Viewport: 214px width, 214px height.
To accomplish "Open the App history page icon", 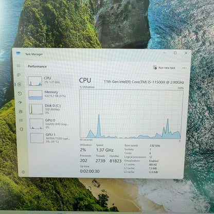I will (x=20, y=94).
